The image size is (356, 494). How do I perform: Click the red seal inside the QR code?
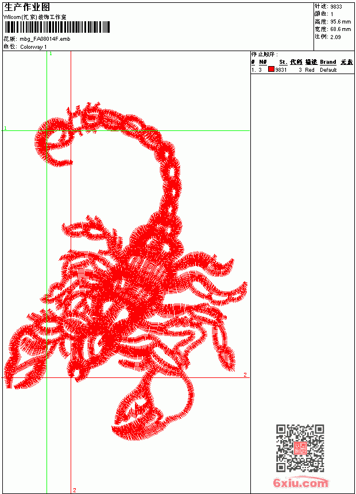pyautogui.click(x=300, y=447)
